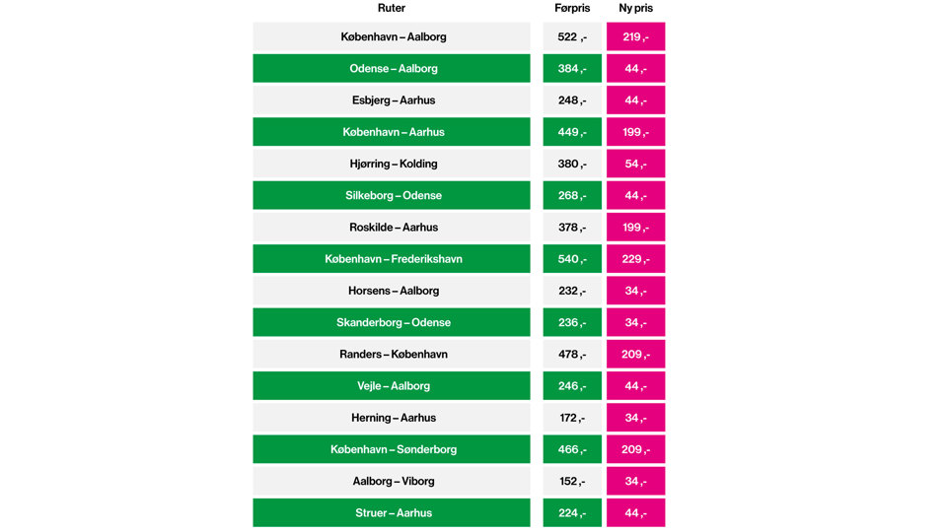Select the Randers – København route
Image resolution: width=947 pixels, height=532 pixels.
click(392, 354)
